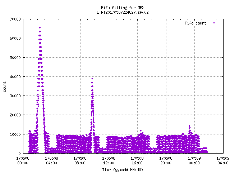Click the x-axis tick label 170508 00:00
Image resolution: width=230 pixels, height=173 pixels.
tap(23, 160)
